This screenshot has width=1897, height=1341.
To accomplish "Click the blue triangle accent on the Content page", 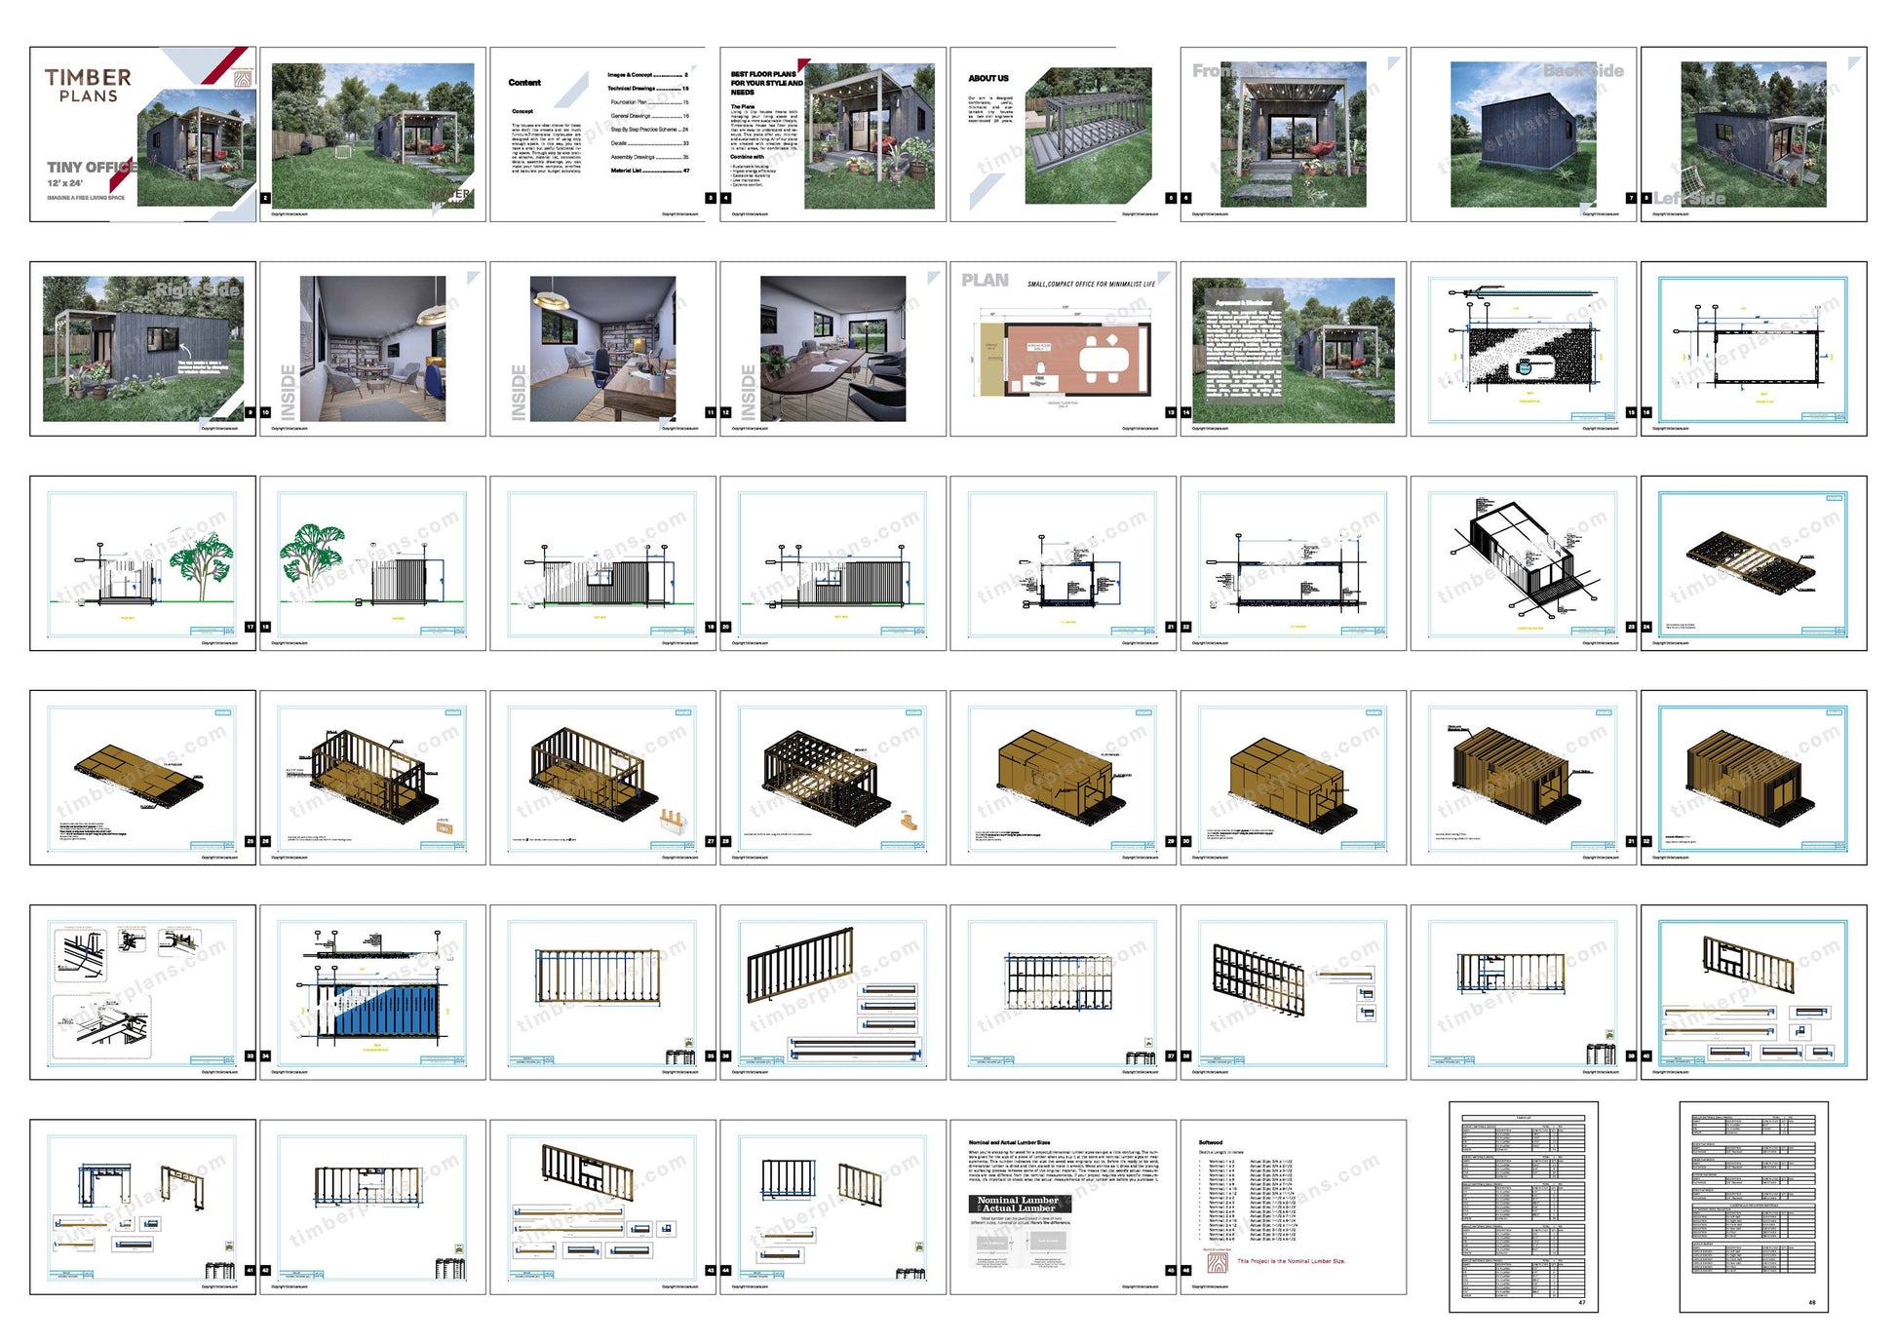I will tap(572, 90).
